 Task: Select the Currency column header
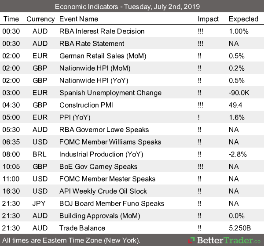coord(40,19)
